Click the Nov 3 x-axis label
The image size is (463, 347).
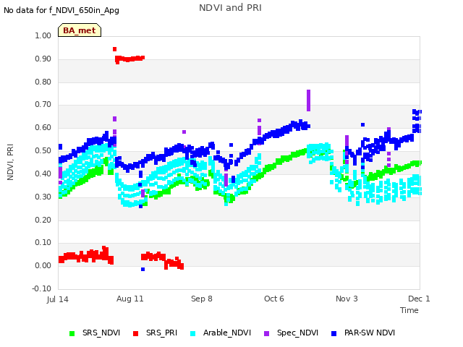(x=347, y=299)
